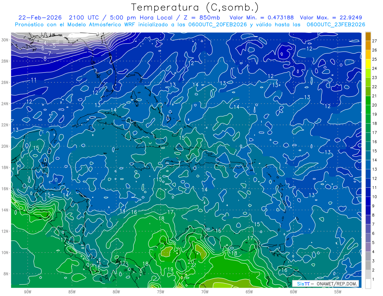This screenshot has width=383, height=296.
Task: Click the legend value '26'
Action: pos(374,50)
